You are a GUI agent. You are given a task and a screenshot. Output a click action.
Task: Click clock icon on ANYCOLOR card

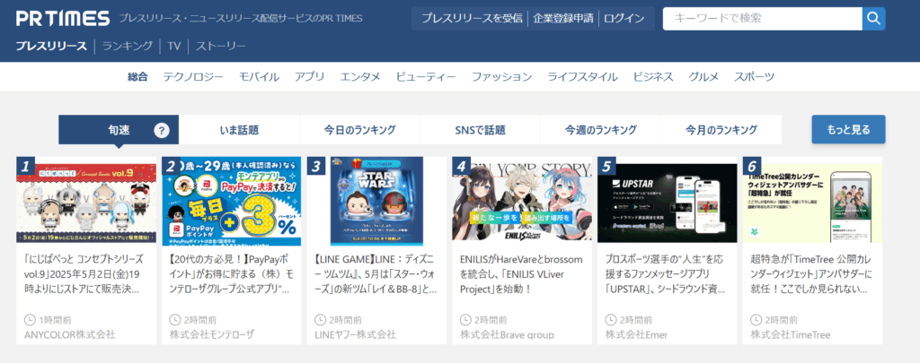pos(30,320)
